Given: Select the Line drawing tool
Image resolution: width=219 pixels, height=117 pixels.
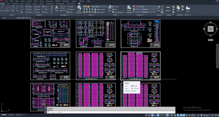Looking at the screenshot, I should pos(2,8).
